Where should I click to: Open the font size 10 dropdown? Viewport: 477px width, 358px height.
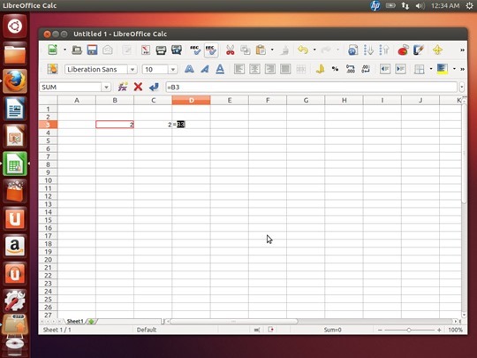(x=173, y=70)
